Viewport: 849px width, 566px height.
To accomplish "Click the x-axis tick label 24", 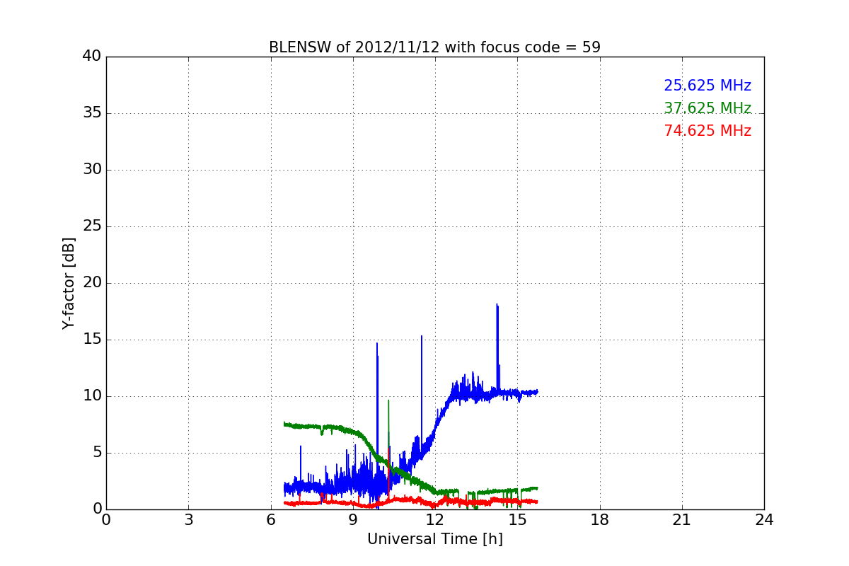I will point(764,520).
